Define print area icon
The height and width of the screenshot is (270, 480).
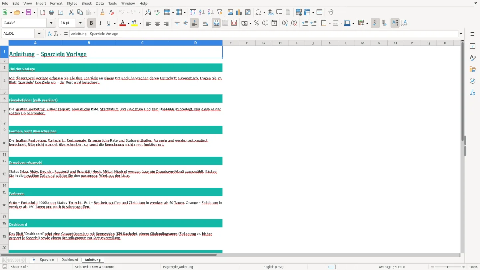tap(299, 12)
